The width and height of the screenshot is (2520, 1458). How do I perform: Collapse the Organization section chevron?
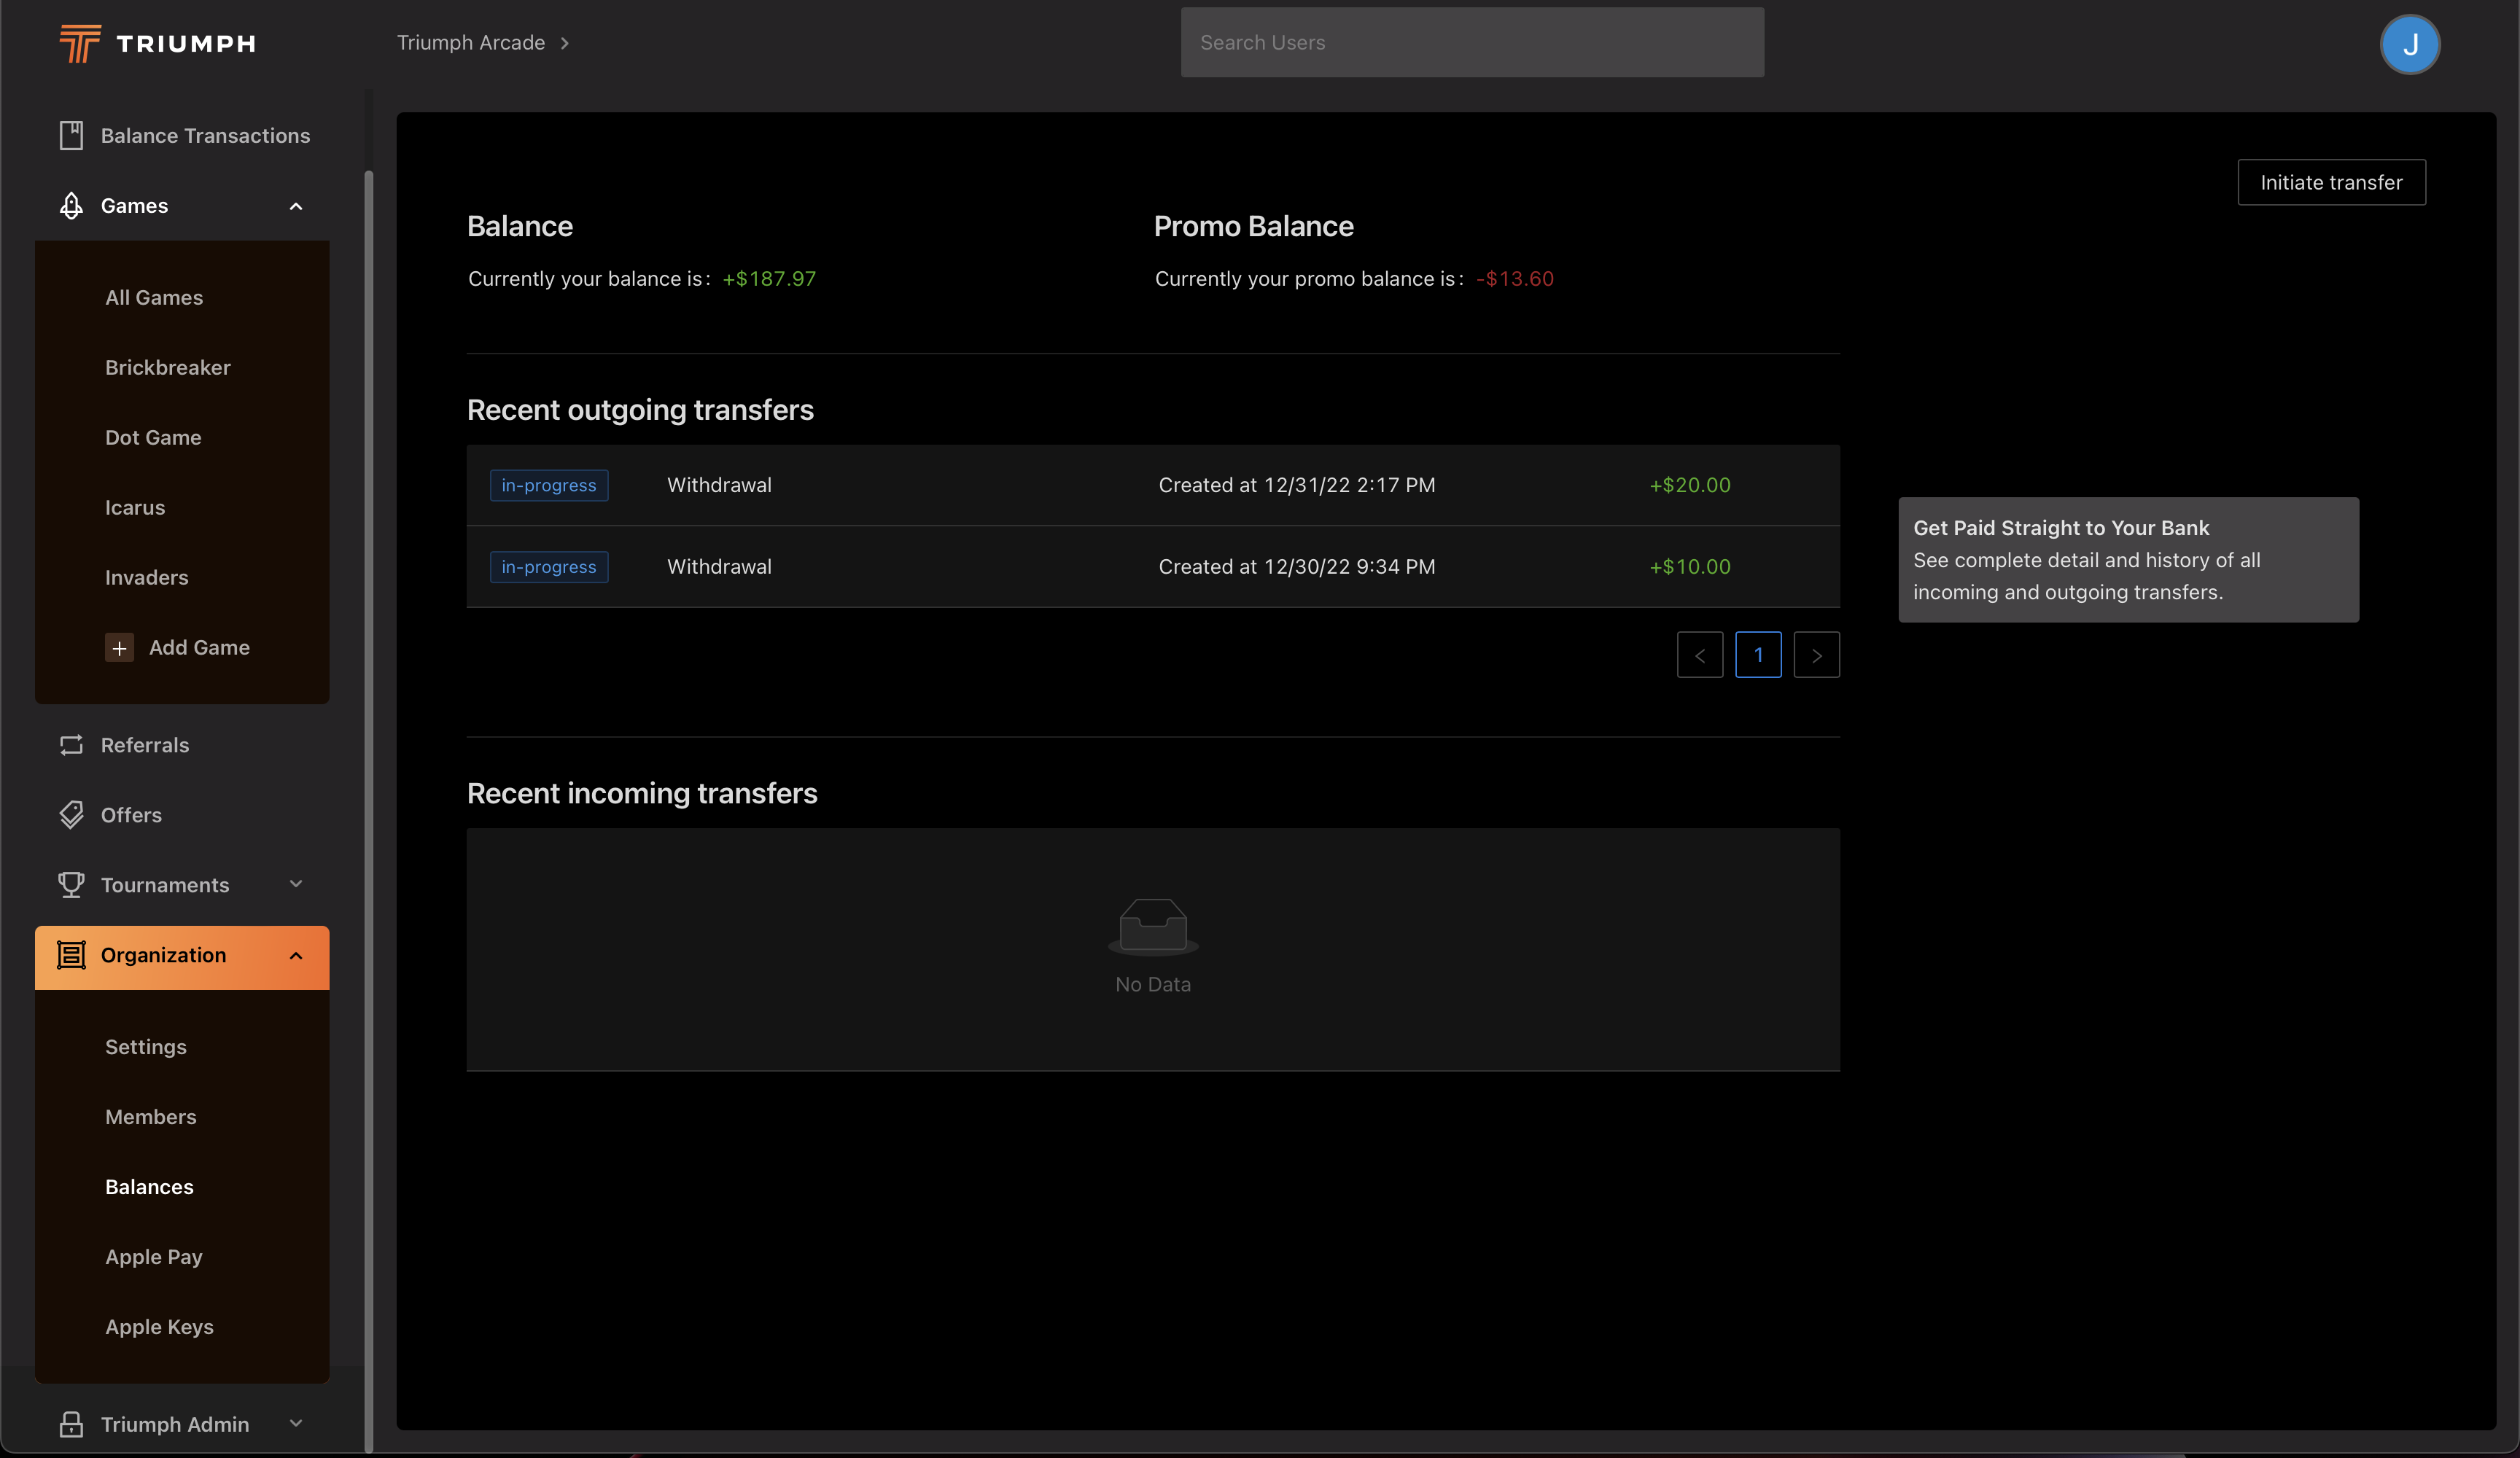point(296,956)
